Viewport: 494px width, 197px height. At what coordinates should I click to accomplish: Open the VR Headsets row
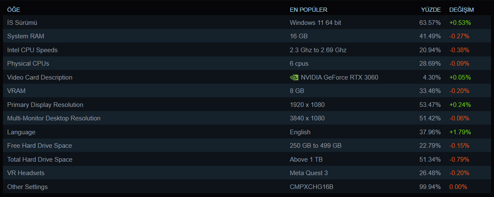pyautogui.click(x=26, y=173)
